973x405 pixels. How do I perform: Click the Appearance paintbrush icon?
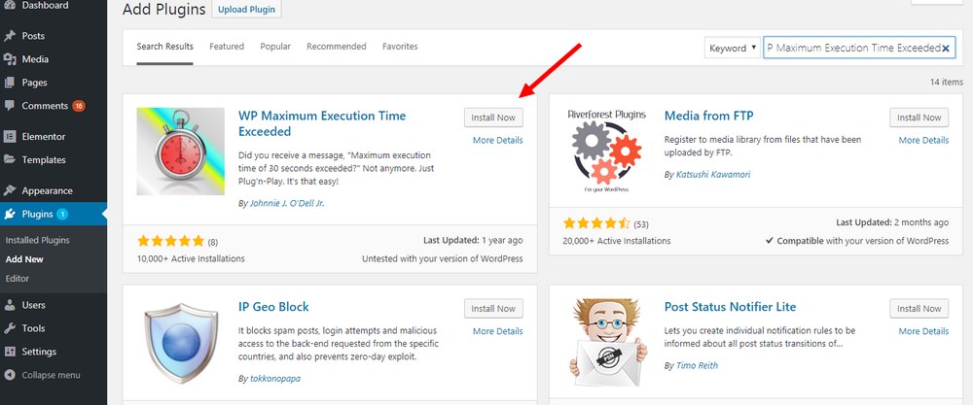(x=10, y=191)
